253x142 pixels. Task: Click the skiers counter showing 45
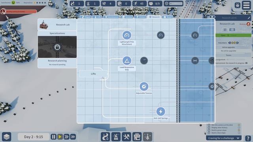click(140, 4)
